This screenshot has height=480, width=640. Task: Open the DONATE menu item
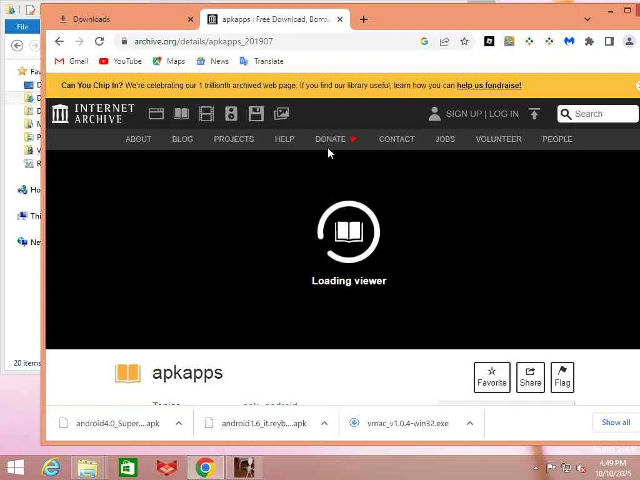[336, 139]
